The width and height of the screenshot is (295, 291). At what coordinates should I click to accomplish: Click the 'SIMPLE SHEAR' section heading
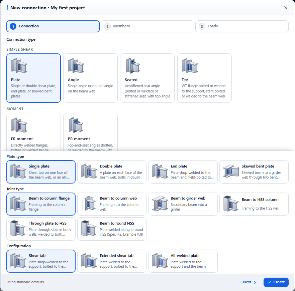click(x=20, y=49)
